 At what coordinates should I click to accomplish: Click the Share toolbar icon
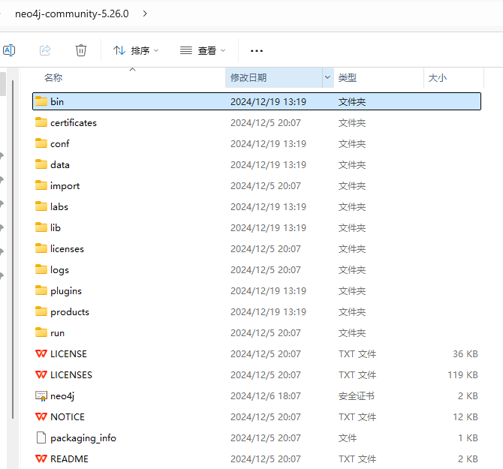45,50
